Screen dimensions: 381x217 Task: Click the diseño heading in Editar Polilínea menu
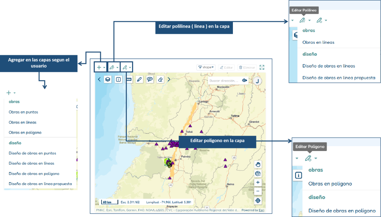tap(310, 54)
